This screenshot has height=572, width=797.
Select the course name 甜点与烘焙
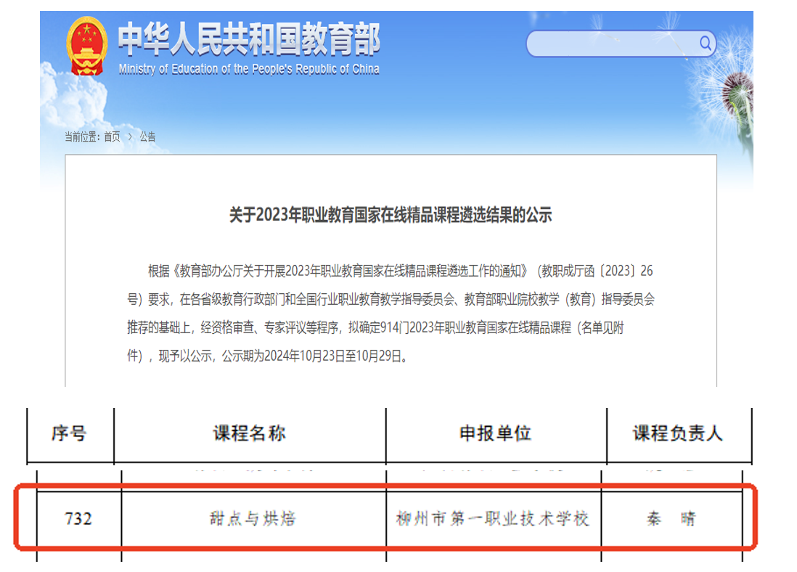click(253, 519)
